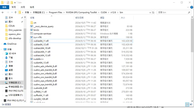The height and width of the screenshot is (108, 194).
Task: Open USB drive (F:) icon
Action: [6, 95]
